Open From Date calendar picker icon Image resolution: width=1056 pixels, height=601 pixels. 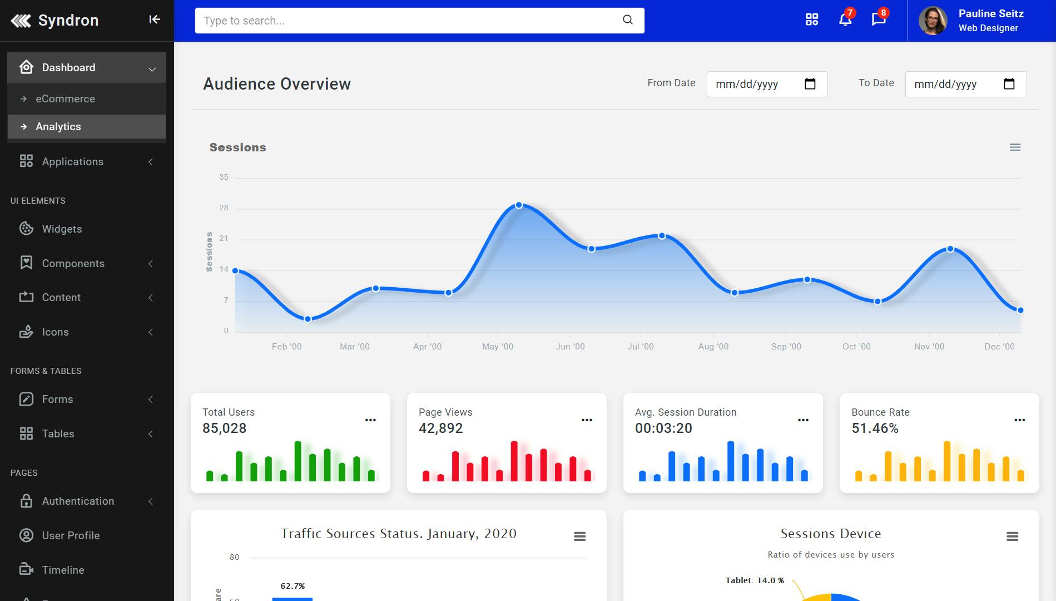pyautogui.click(x=810, y=84)
